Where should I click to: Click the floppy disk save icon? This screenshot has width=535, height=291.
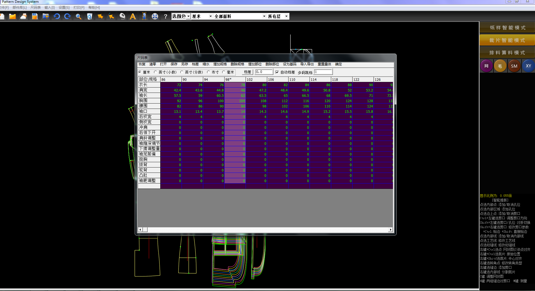pos(35,17)
